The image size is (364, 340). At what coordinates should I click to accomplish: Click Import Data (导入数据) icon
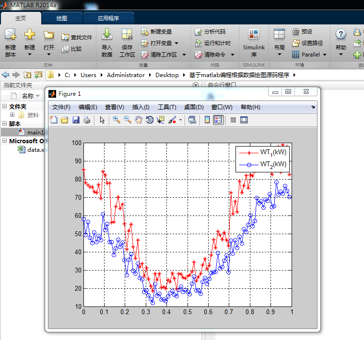[107, 34]
